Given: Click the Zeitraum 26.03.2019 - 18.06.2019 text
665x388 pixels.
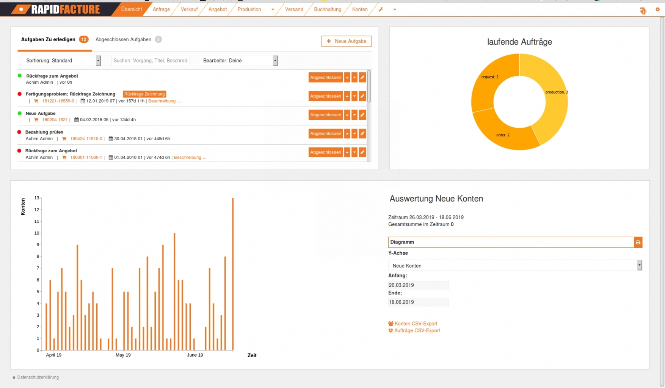Looking at the screenshot, I should [x=426, y=217].
